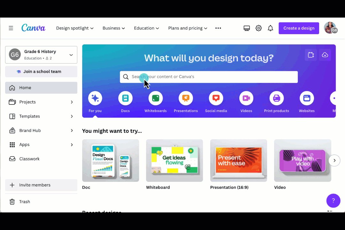
Task: Select the Docs category icon
Action: click(x=126, y=98)
